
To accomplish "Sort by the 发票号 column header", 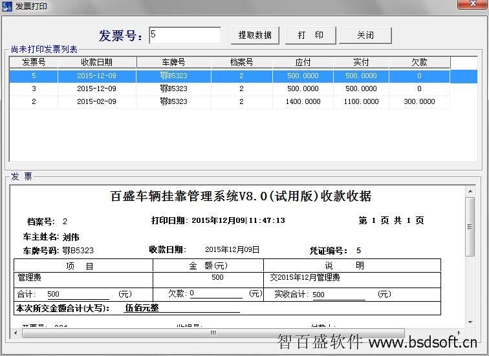I will (x=34, y=62).
